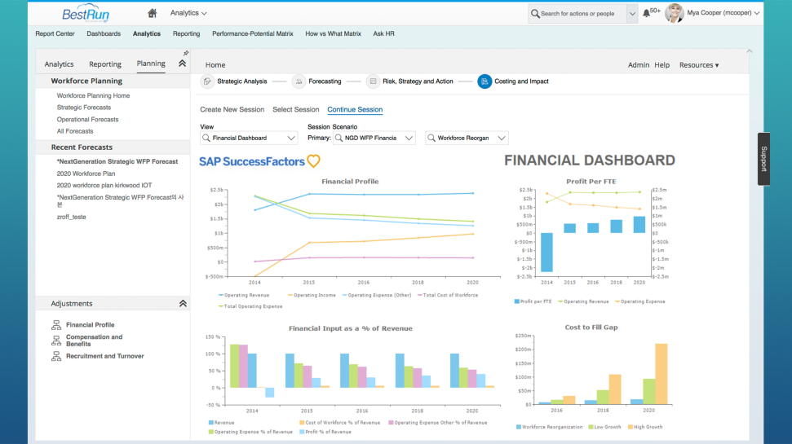Open the Resources menu
792x444 pixels.
(x=699, y=65)
